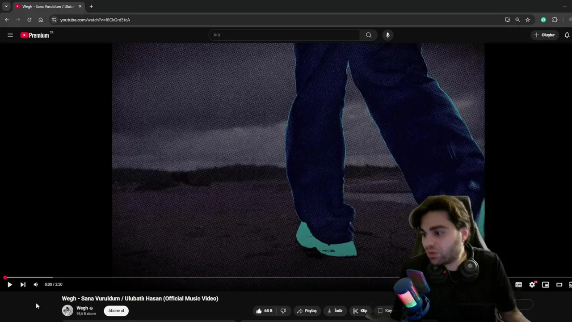
Task: Open the notifications bell
Action: tap(567, 35)
